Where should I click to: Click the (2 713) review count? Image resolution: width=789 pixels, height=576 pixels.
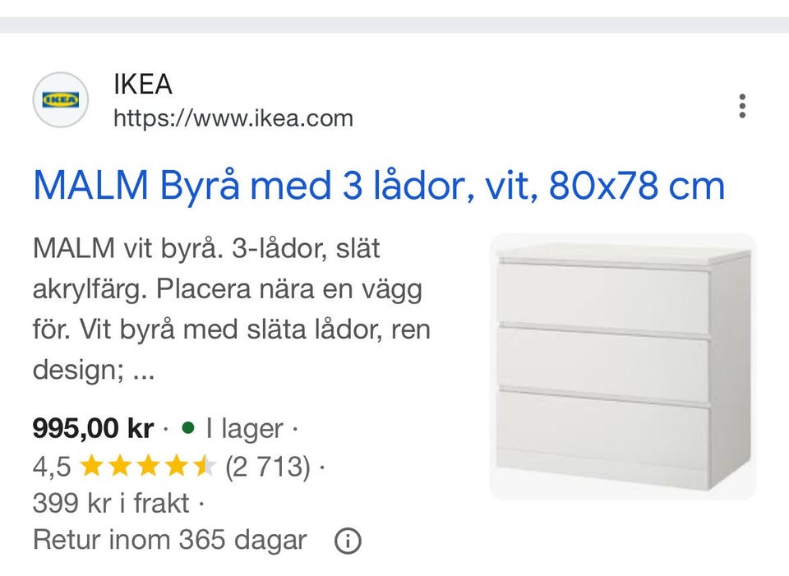point(267,467)
